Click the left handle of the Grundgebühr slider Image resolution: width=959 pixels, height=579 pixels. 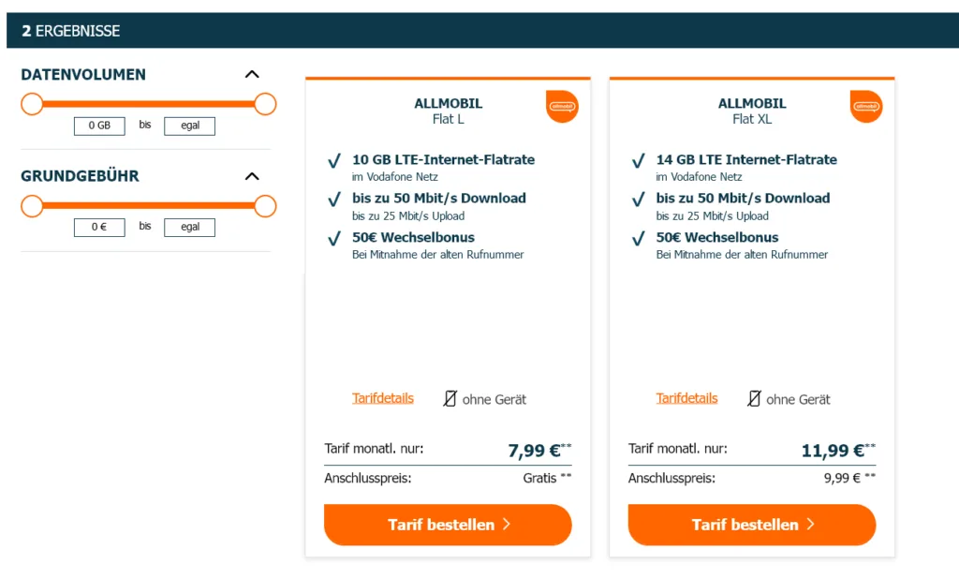pos(32,206)
